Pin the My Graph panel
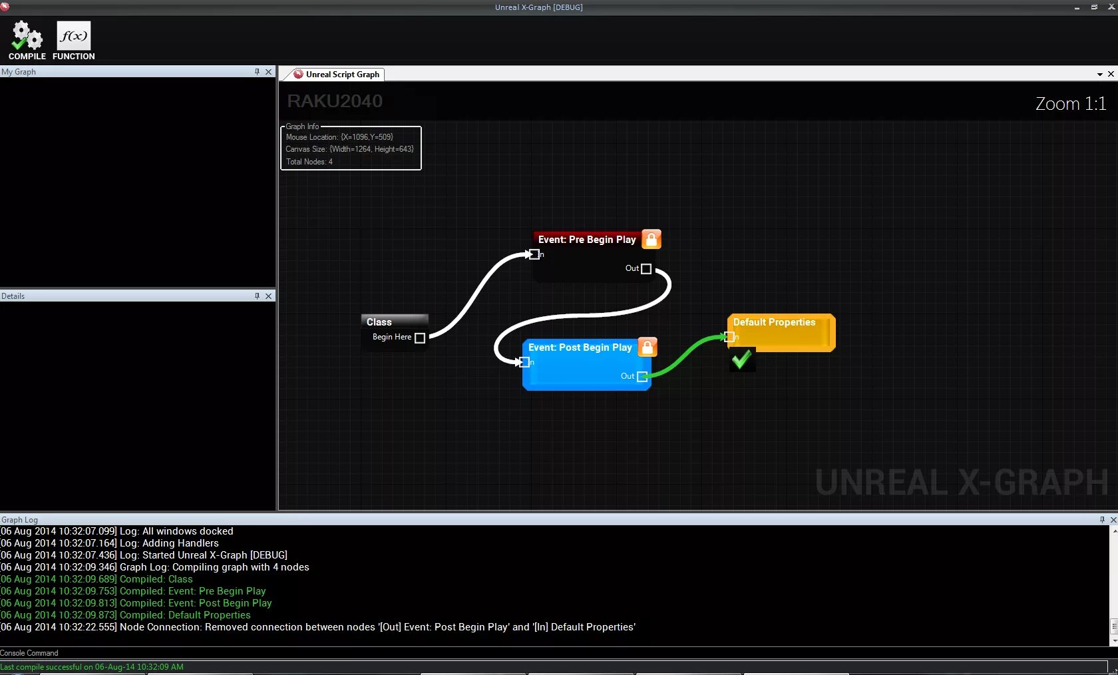 257,71
